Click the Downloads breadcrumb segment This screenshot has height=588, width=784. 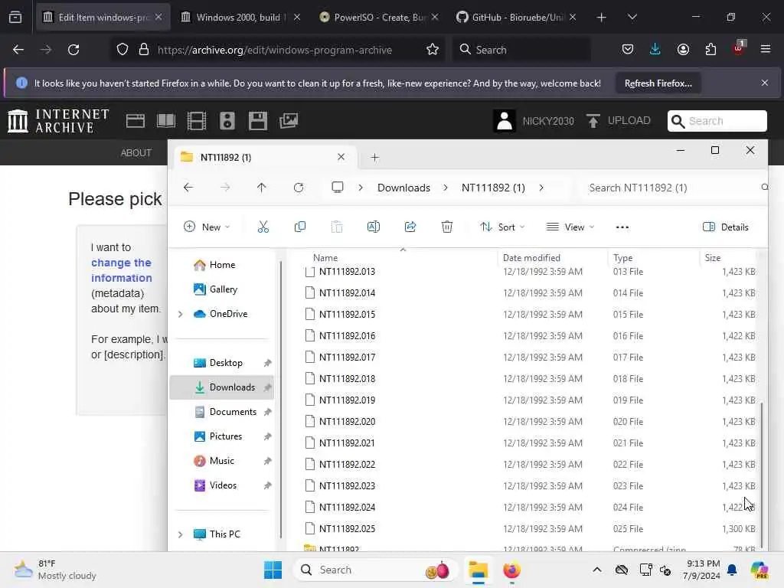point(403,188)
